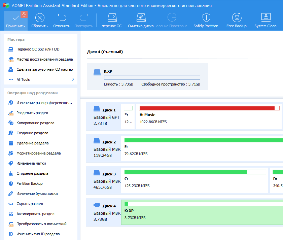
Task: Click Изменение метки tag icon
Action: pyautogui.click(x=11, y=163)
